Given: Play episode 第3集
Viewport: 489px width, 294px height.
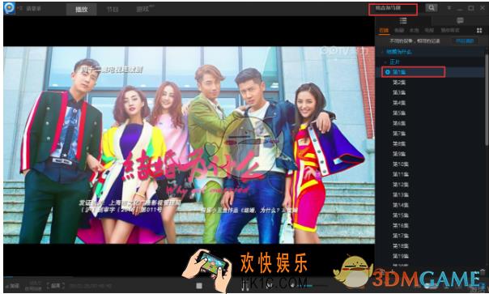Looking at the screenshot, I should [399, 92].
